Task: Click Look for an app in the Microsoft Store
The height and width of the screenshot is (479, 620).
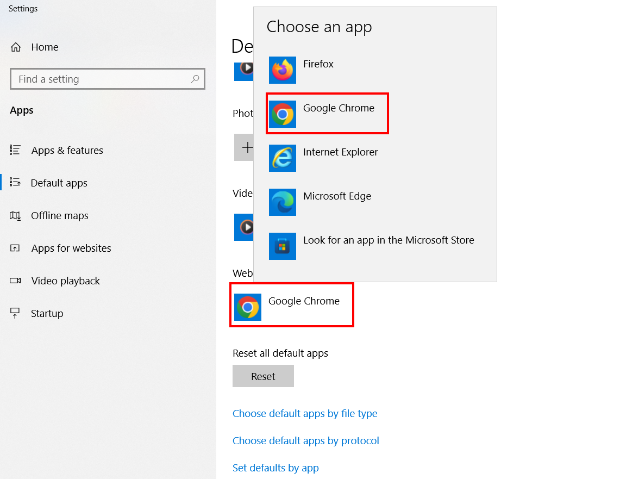Action: point(389,240)
